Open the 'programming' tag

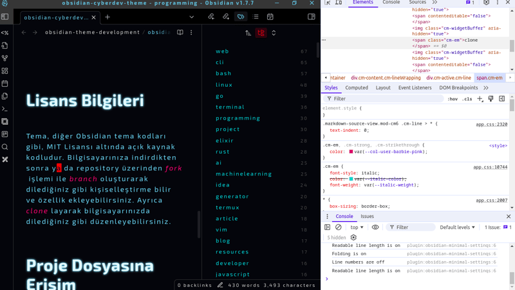point(238,118)
